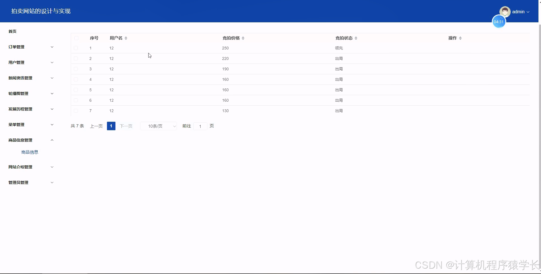The height and width of the screenshot is (274, 541).
Task: Expand the 轮播图管理 menu
Action: click(30, 93)
